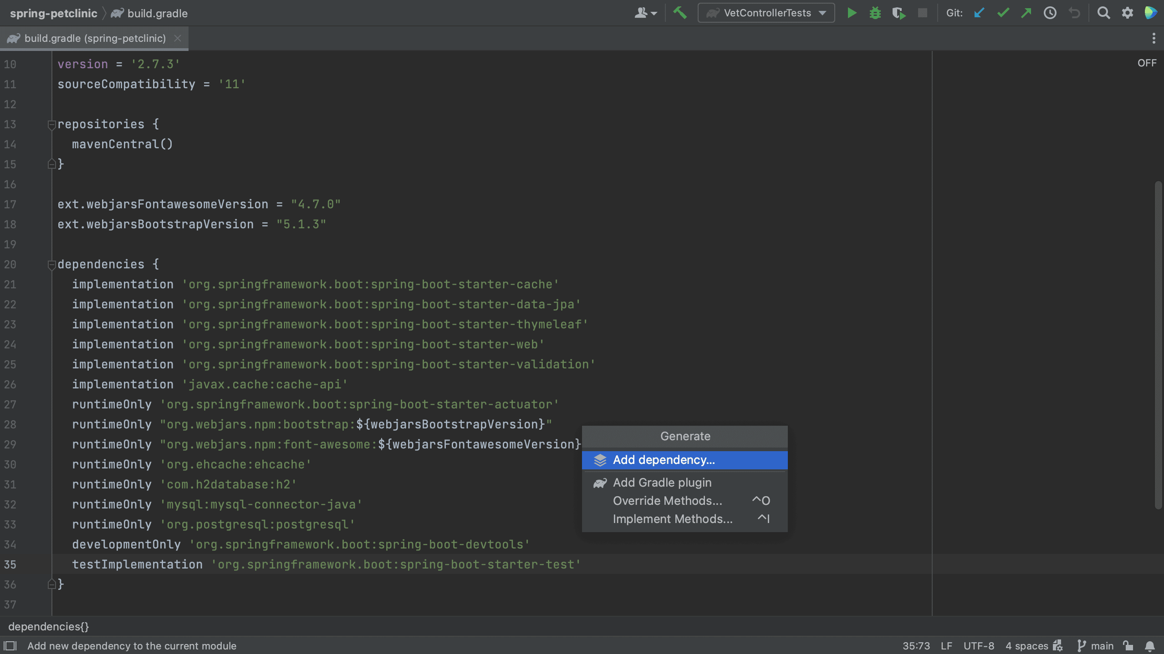Click line number 20 in gutter
The image size is (1164, 654).
(10, 264)
